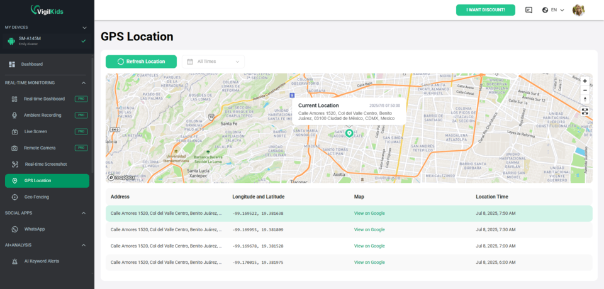Click the Current Location popup on map

(349, 112)
